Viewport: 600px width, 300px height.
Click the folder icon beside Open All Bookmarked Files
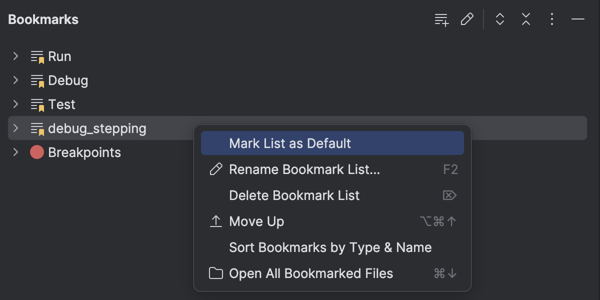(x=215, y=273)
